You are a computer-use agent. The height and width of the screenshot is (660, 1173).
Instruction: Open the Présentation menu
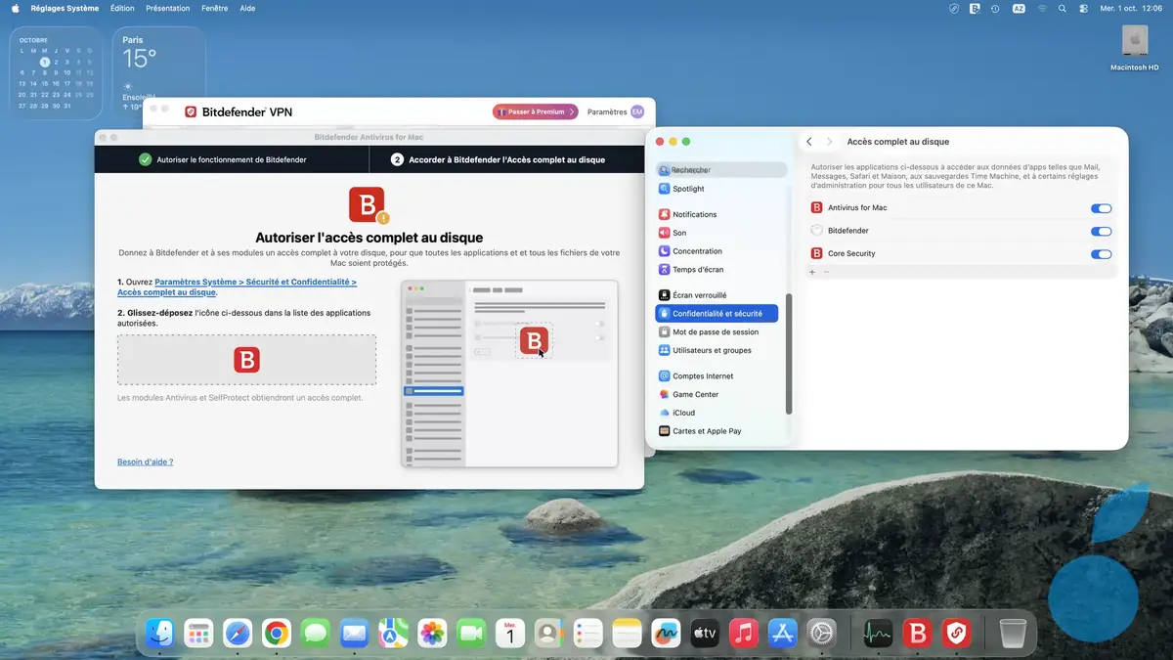pos(167,8)
